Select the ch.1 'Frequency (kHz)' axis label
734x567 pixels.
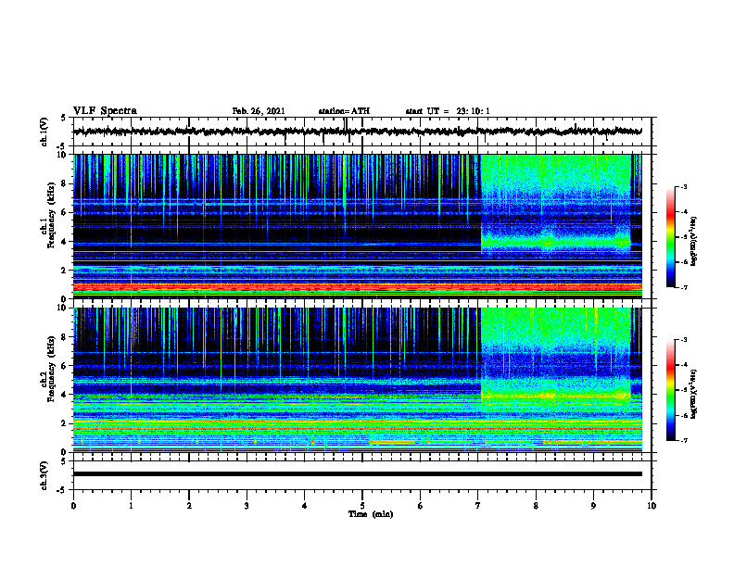click(x=51, y=215)
